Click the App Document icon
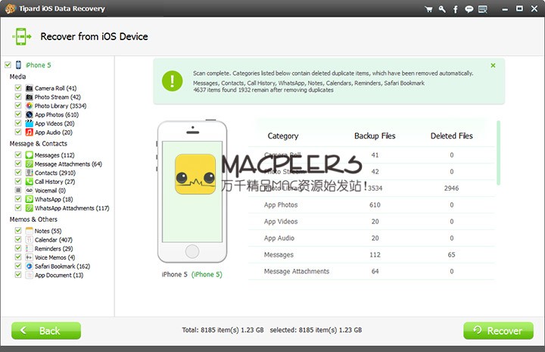Screen dimensions: 545x352 [x=30, y=276]
